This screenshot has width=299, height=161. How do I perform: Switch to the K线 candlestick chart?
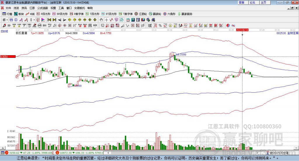(x=30, y=14)
